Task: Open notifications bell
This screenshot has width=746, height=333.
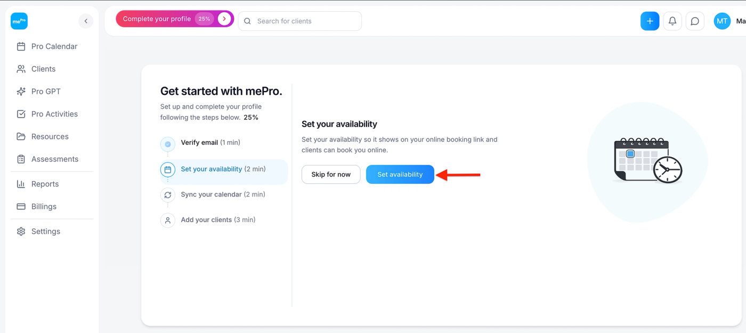Action: pyautogui.click(x=672, y=21)
